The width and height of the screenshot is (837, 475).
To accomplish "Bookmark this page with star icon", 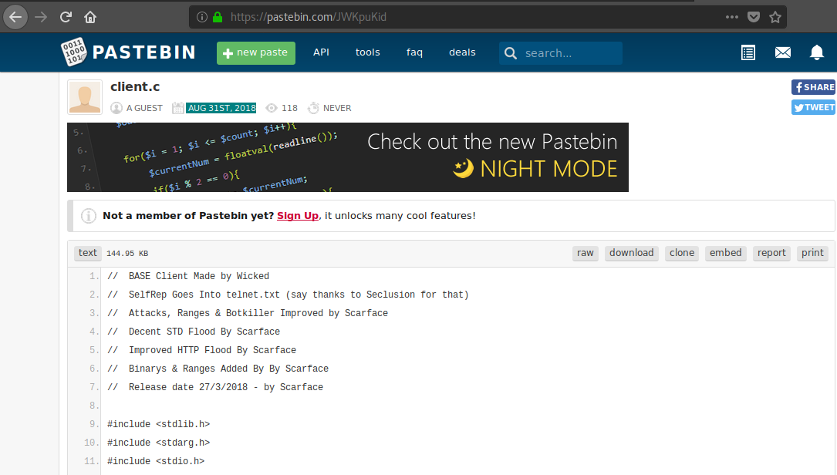I will 775,17.
